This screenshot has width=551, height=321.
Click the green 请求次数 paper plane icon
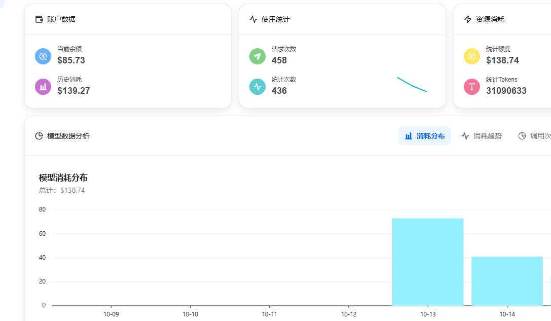(x=258, y=56)
